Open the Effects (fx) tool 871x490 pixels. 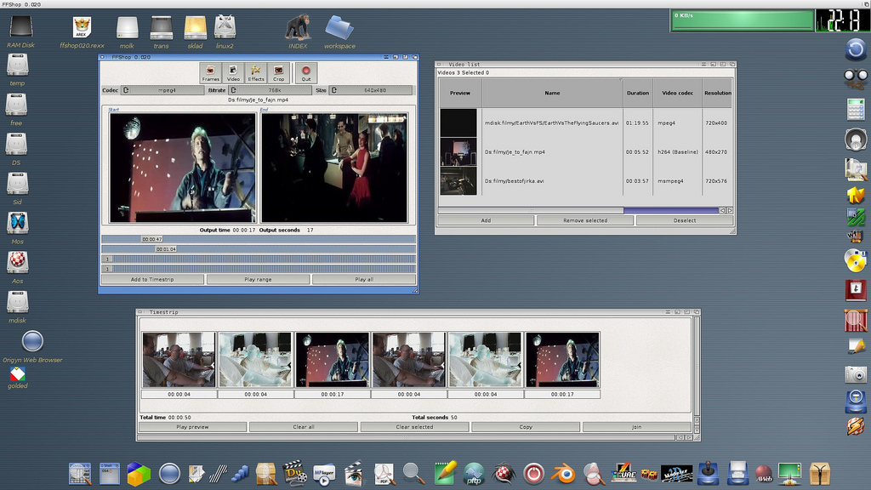point(256,72)
